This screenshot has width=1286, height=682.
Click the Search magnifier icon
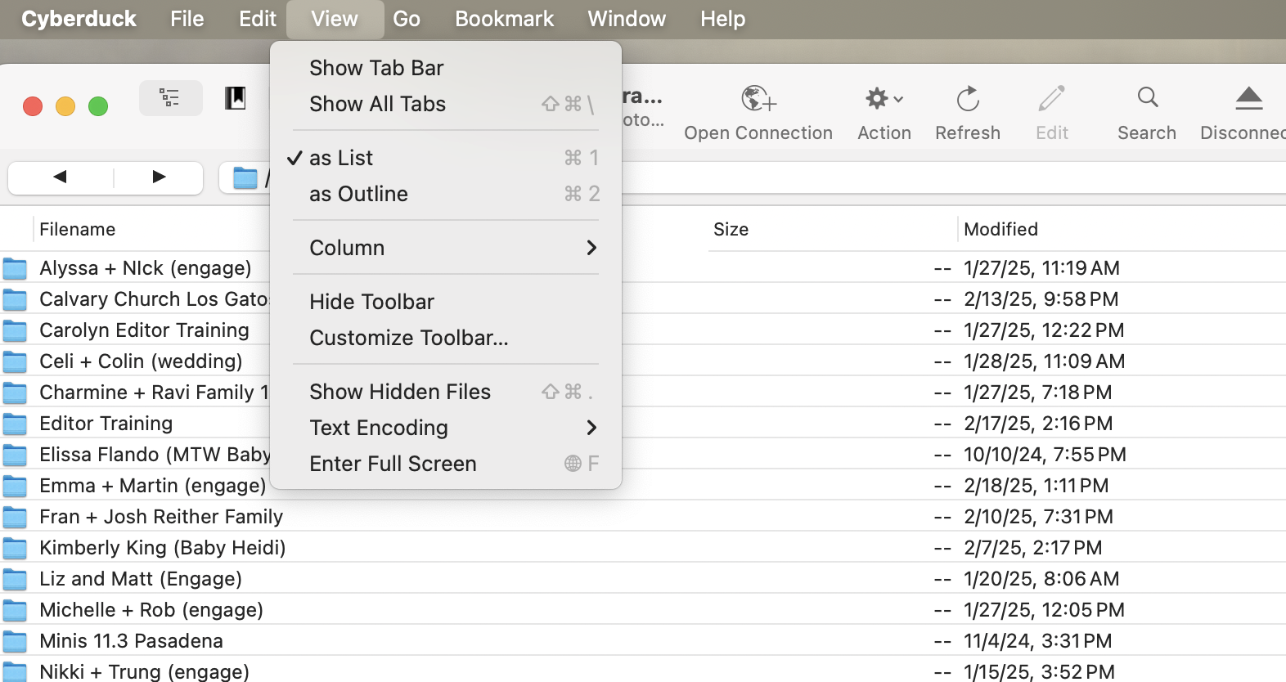coord(1147,98)
